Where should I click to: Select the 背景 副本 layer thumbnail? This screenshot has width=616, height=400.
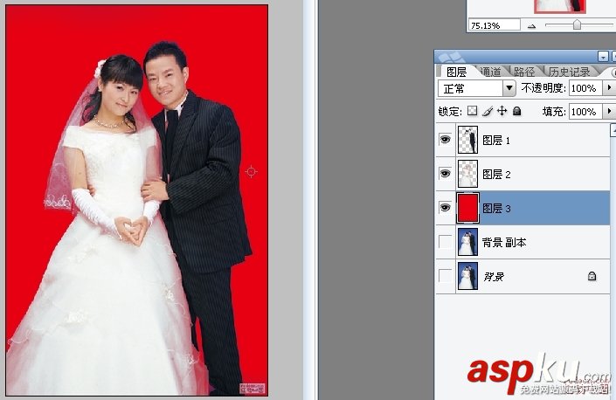[x=467, y=242]
